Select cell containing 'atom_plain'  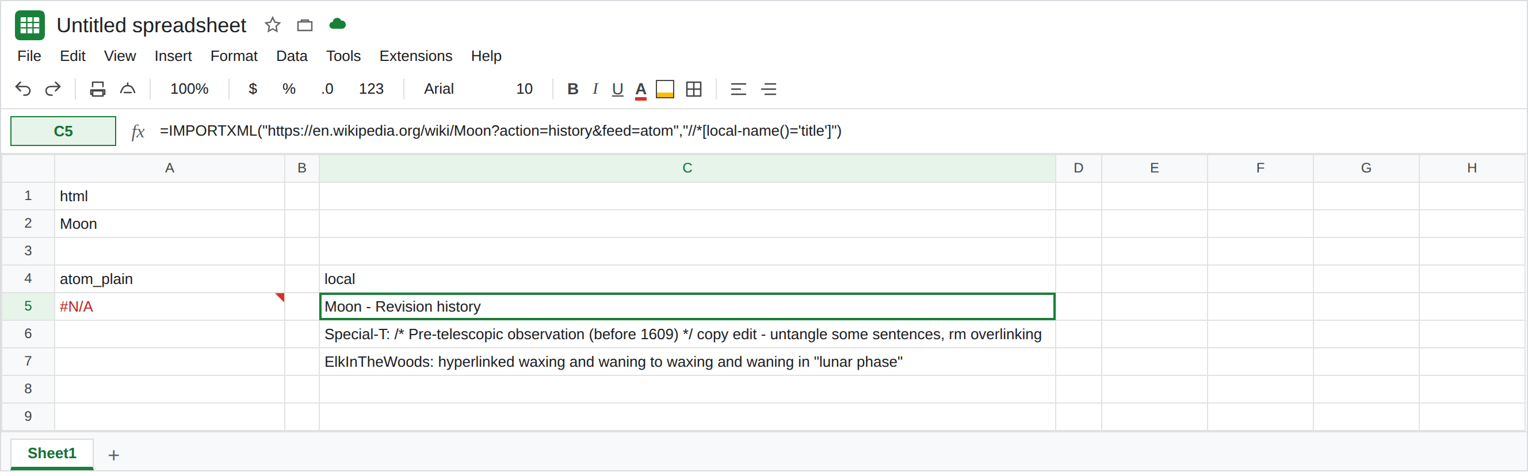170,279
